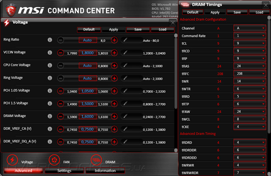Screen dimensions: 271x176
Task: Increase Ring Ratio with plus button
Action: coord(114,40)
